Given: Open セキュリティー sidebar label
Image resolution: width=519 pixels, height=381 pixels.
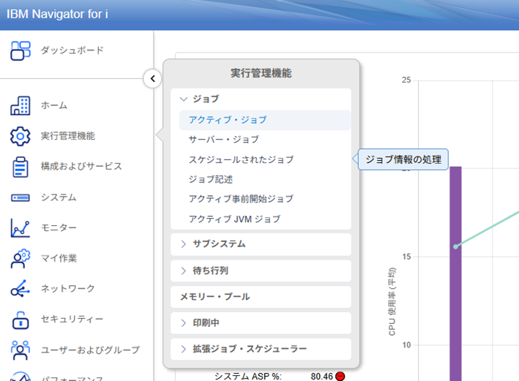Looking at the screenshot, I should click(72, 319).
